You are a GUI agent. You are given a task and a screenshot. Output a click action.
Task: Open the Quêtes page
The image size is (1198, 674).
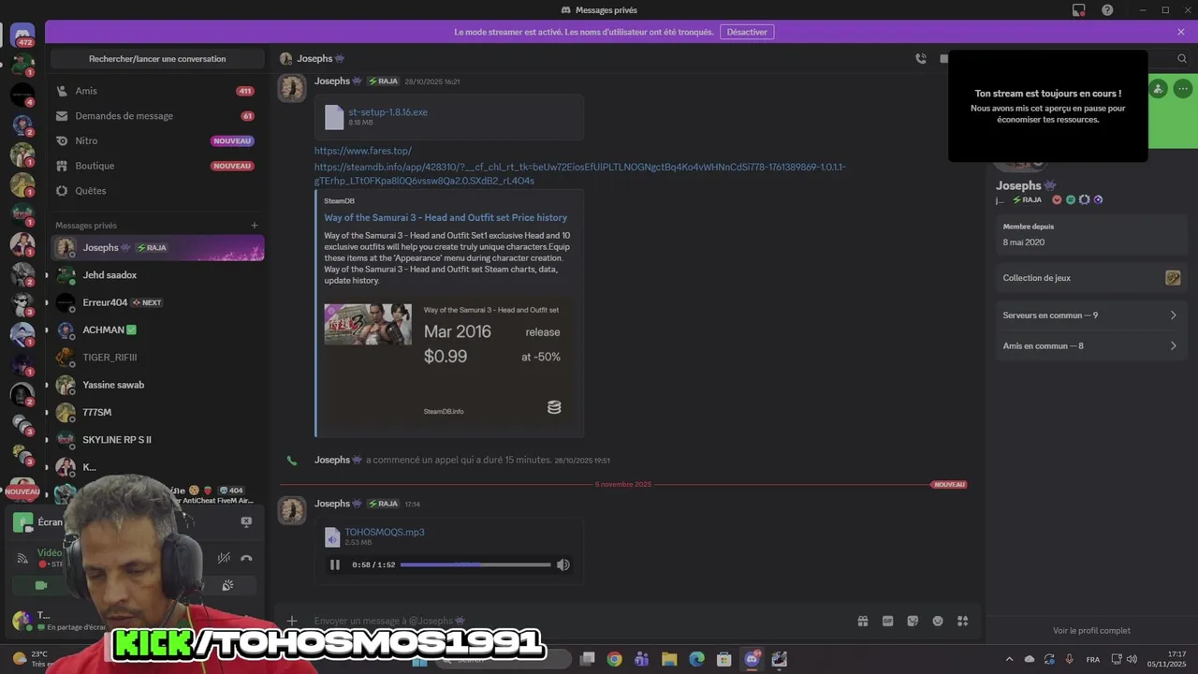[157, 191]
